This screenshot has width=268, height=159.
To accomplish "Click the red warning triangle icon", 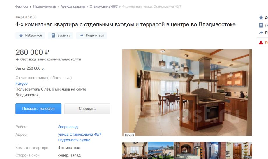I will pos(261,43).
